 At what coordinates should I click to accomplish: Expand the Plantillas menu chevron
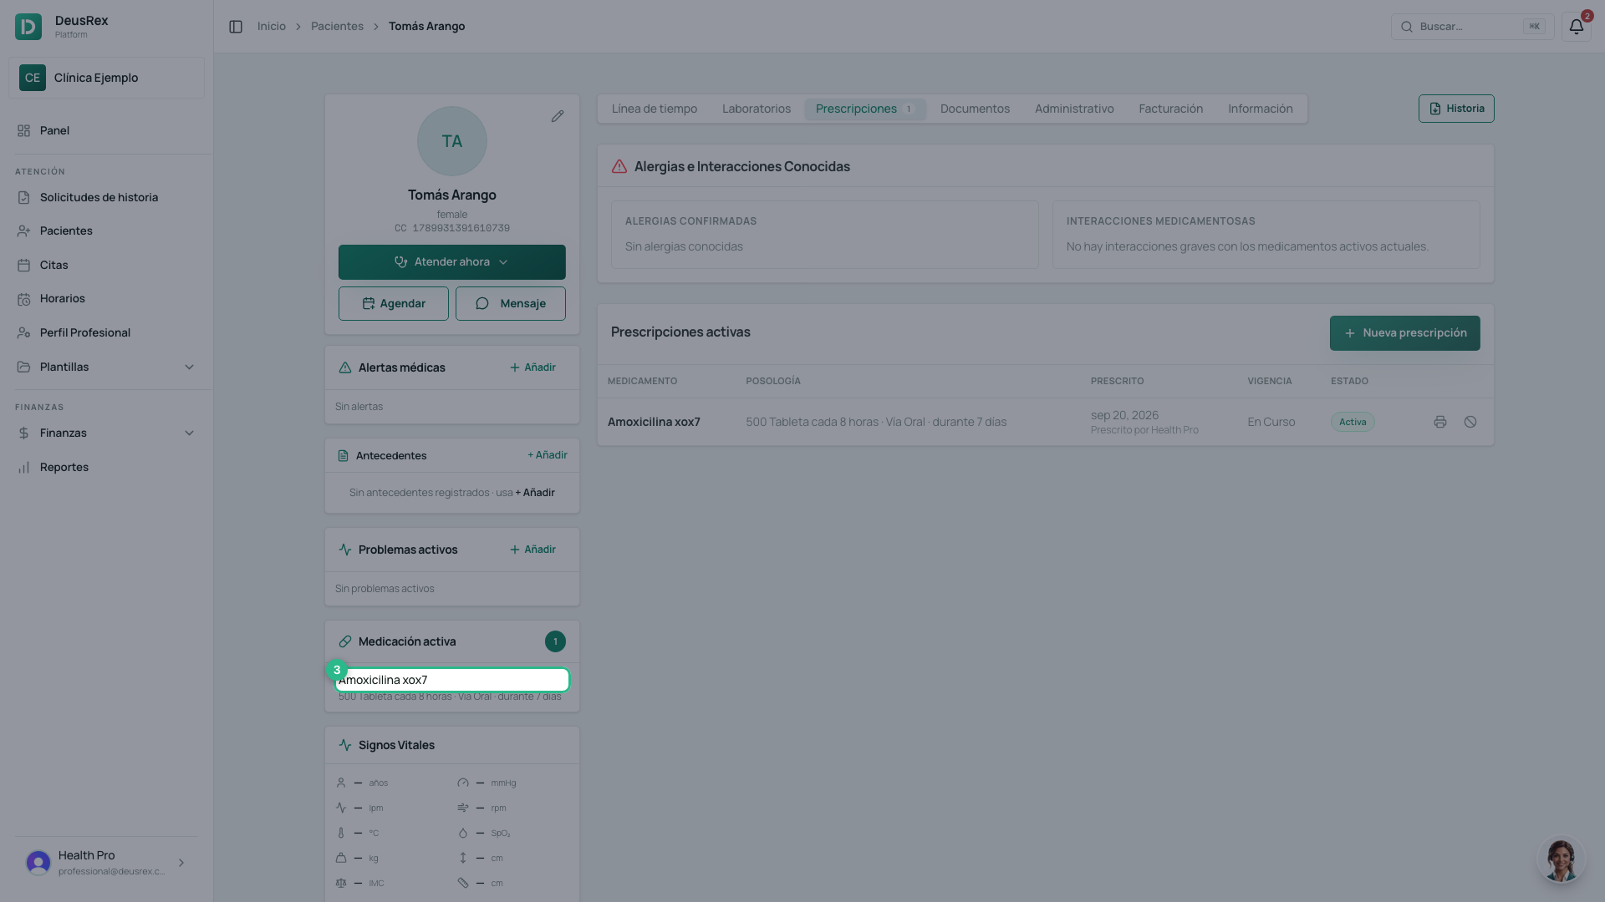[x=189, y=367]
